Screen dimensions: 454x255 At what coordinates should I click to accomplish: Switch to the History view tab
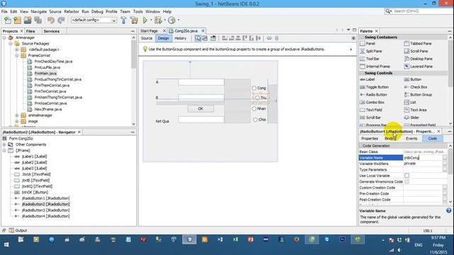click(x=180, y=38)
